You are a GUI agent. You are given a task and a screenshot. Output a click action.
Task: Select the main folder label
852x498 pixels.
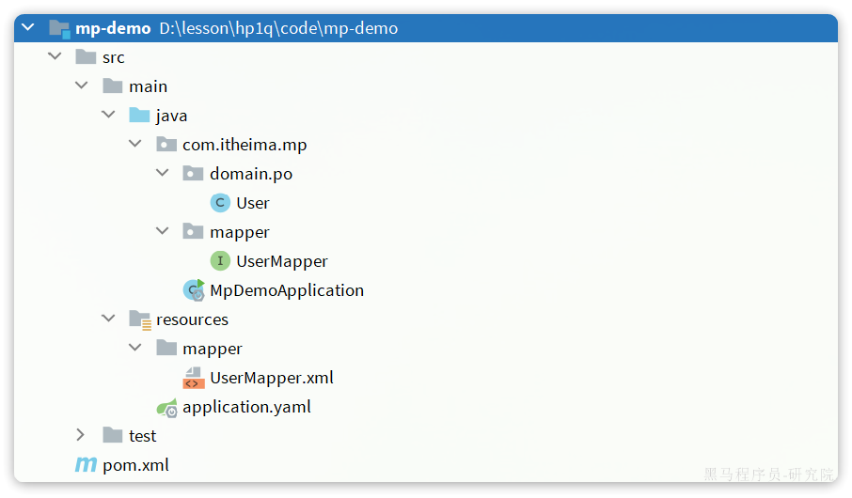pyautogui.click(x=149, y=86)
